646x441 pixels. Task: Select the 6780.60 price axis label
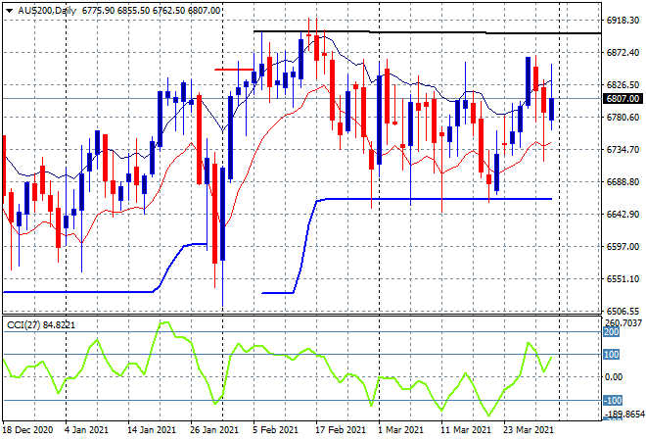623,118
